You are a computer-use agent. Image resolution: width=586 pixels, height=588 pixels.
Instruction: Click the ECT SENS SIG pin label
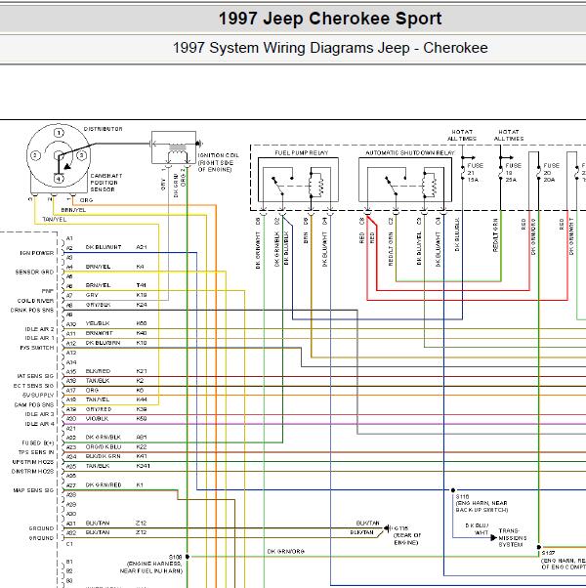[34, 386]
